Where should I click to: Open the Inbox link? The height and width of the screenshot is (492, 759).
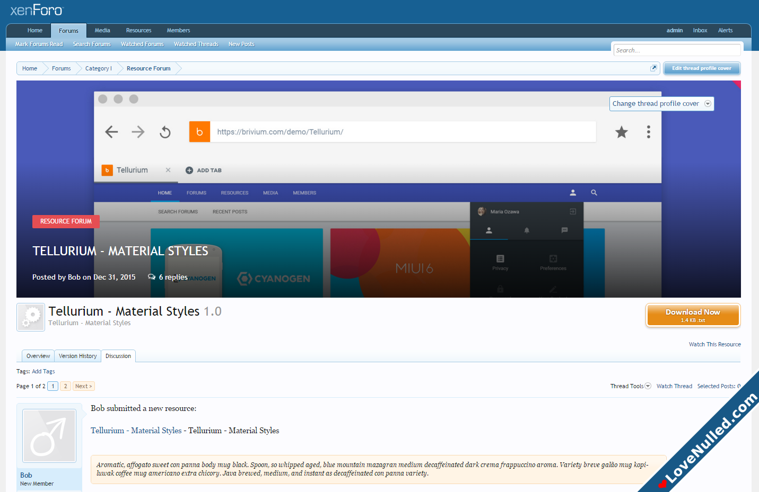point(700,30)
